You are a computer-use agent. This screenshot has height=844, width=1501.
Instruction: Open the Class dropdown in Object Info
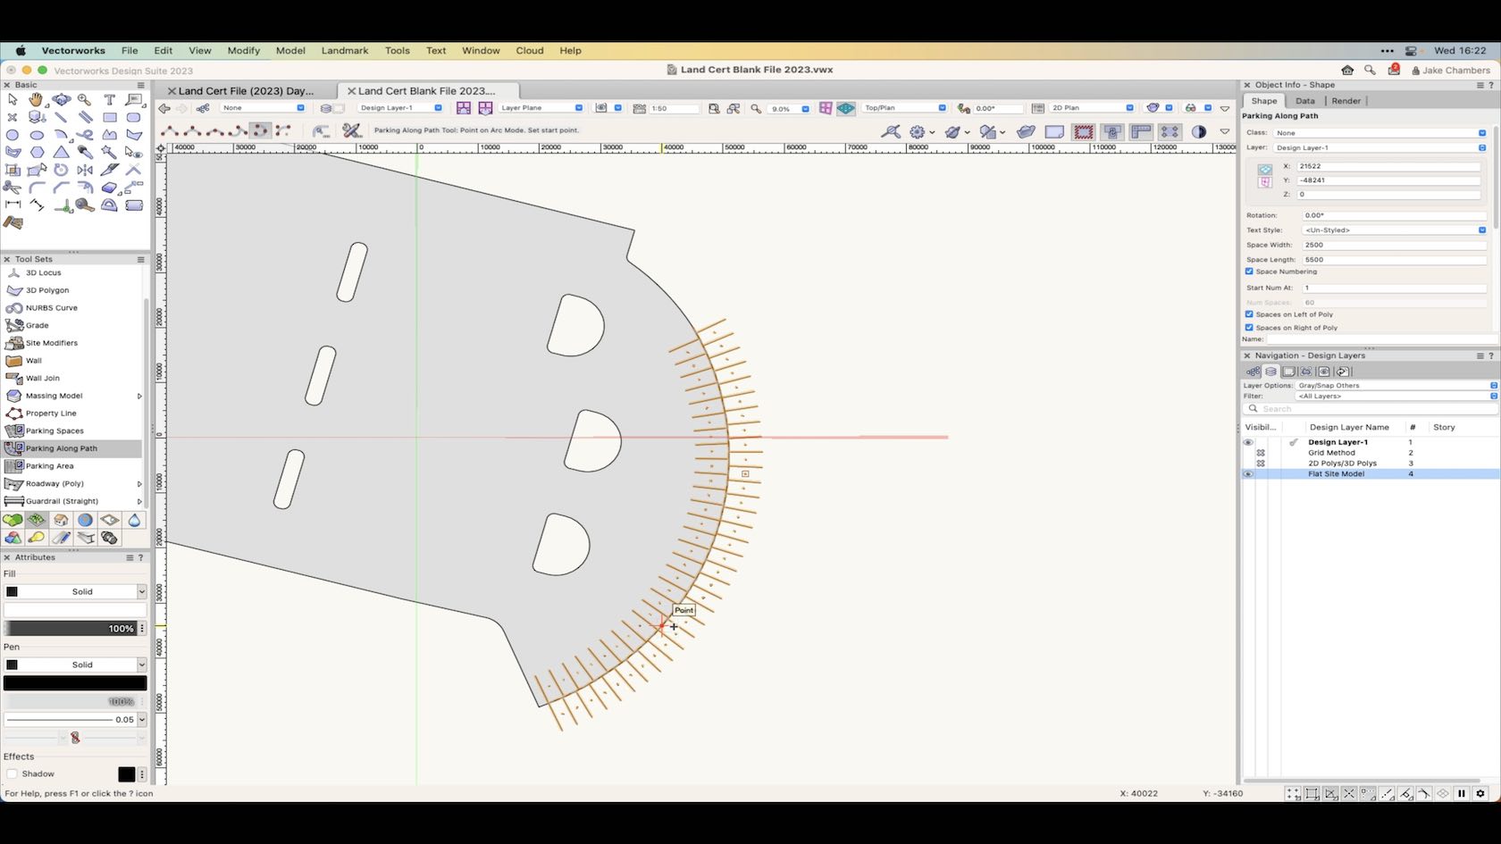tap(1480, 132)
